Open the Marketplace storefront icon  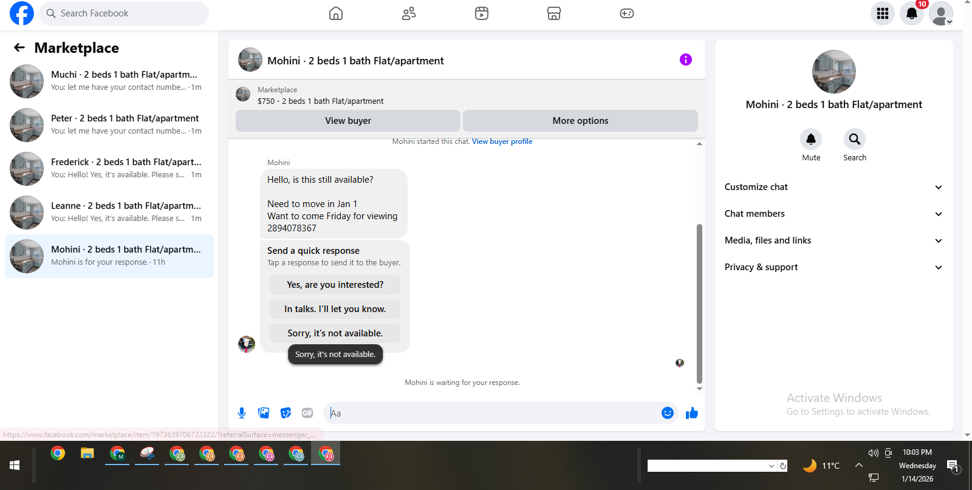(x=554, y=13)
